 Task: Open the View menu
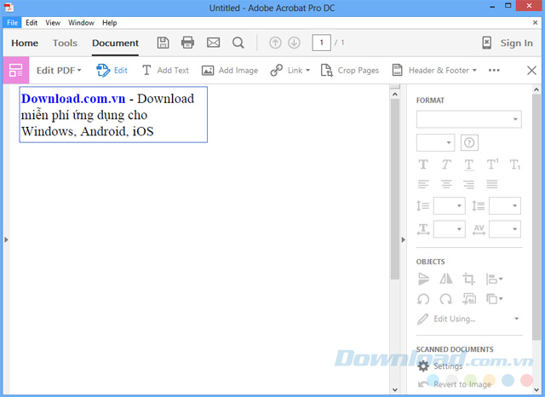[53, 23]
